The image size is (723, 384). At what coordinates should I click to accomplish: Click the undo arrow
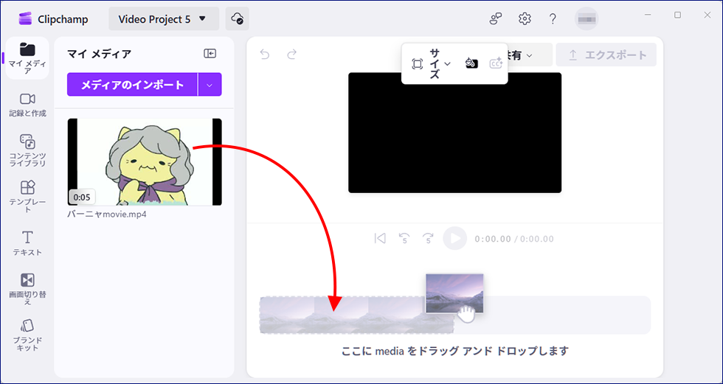click(265, 54)
